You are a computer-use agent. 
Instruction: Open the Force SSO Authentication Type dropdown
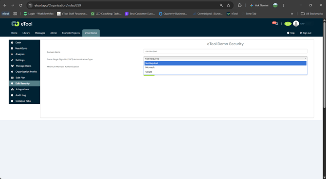click(225, 59)
